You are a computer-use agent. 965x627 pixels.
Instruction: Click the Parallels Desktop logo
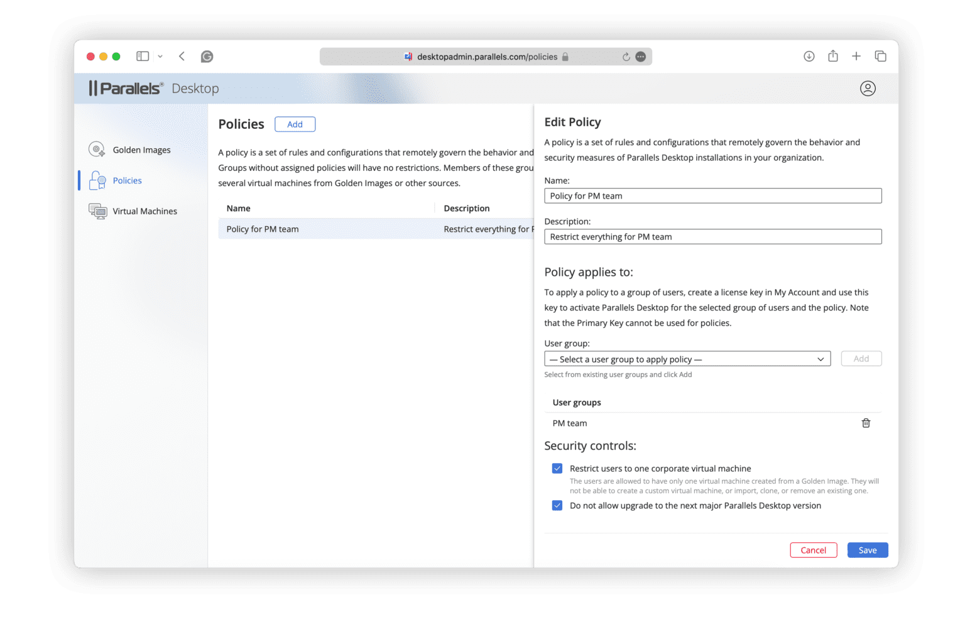[125, 88]
